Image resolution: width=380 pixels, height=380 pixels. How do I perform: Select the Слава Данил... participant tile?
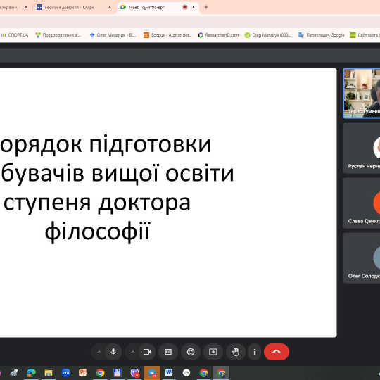click(362, 203)
